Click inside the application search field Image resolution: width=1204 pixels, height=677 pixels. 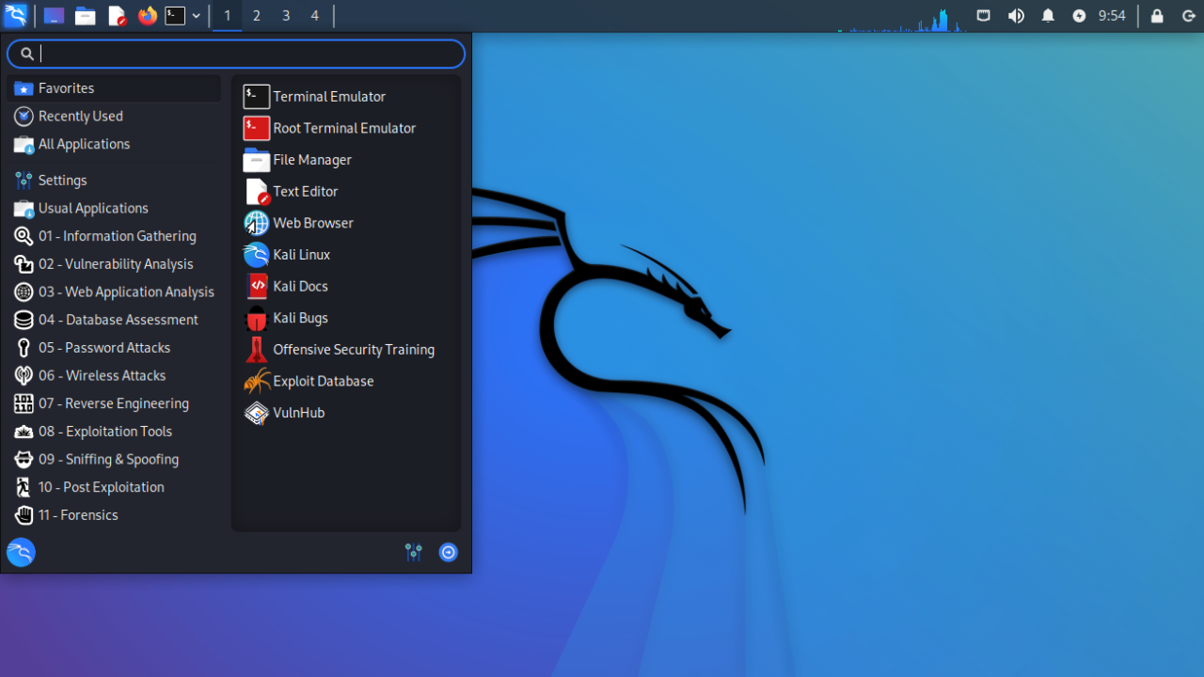click(x=235, y=54)
